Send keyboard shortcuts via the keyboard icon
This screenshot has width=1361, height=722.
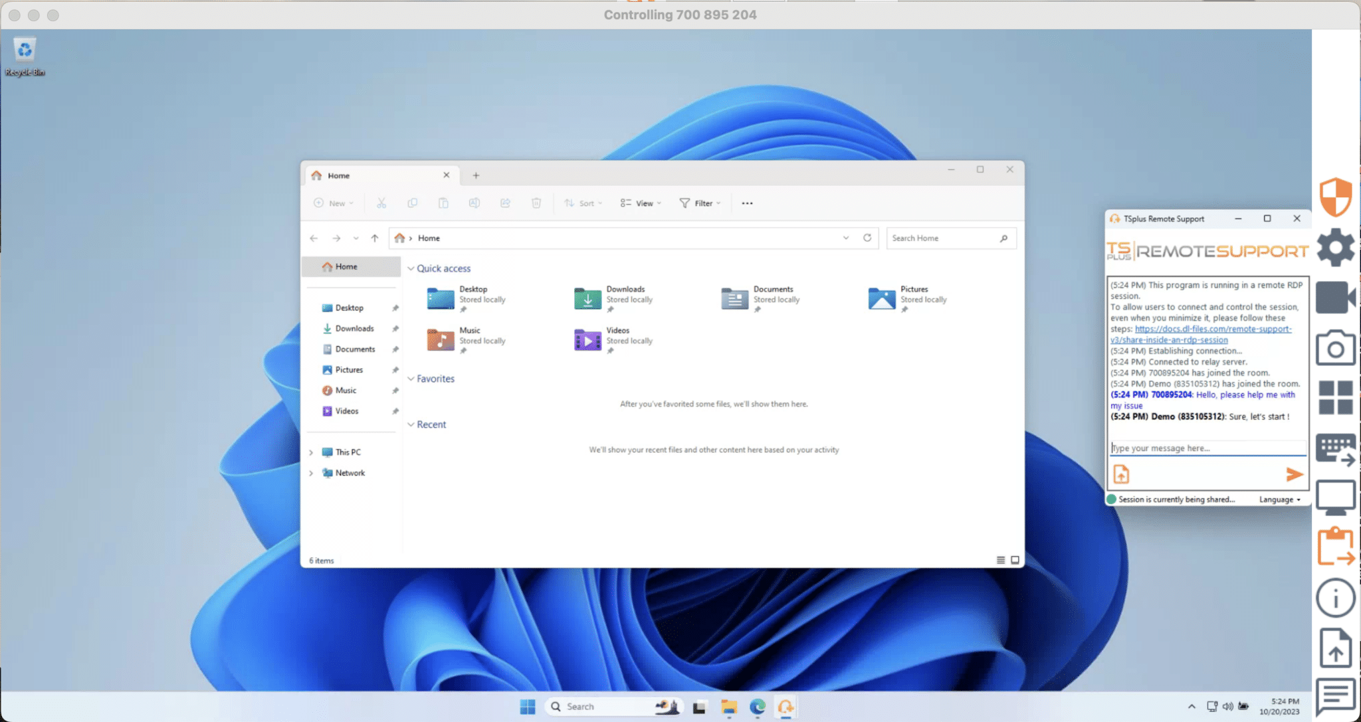(1336, 449)
